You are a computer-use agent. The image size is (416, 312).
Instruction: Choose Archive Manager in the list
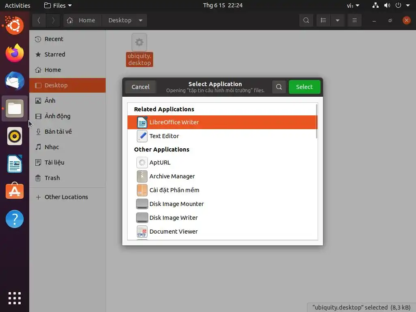click(222, 176)
